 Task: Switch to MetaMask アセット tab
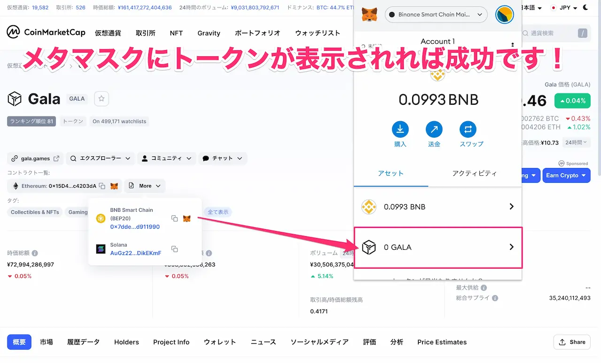pyautogui.click(x=391, y=173)
